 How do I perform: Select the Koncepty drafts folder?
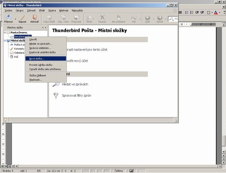pos(19,49)
